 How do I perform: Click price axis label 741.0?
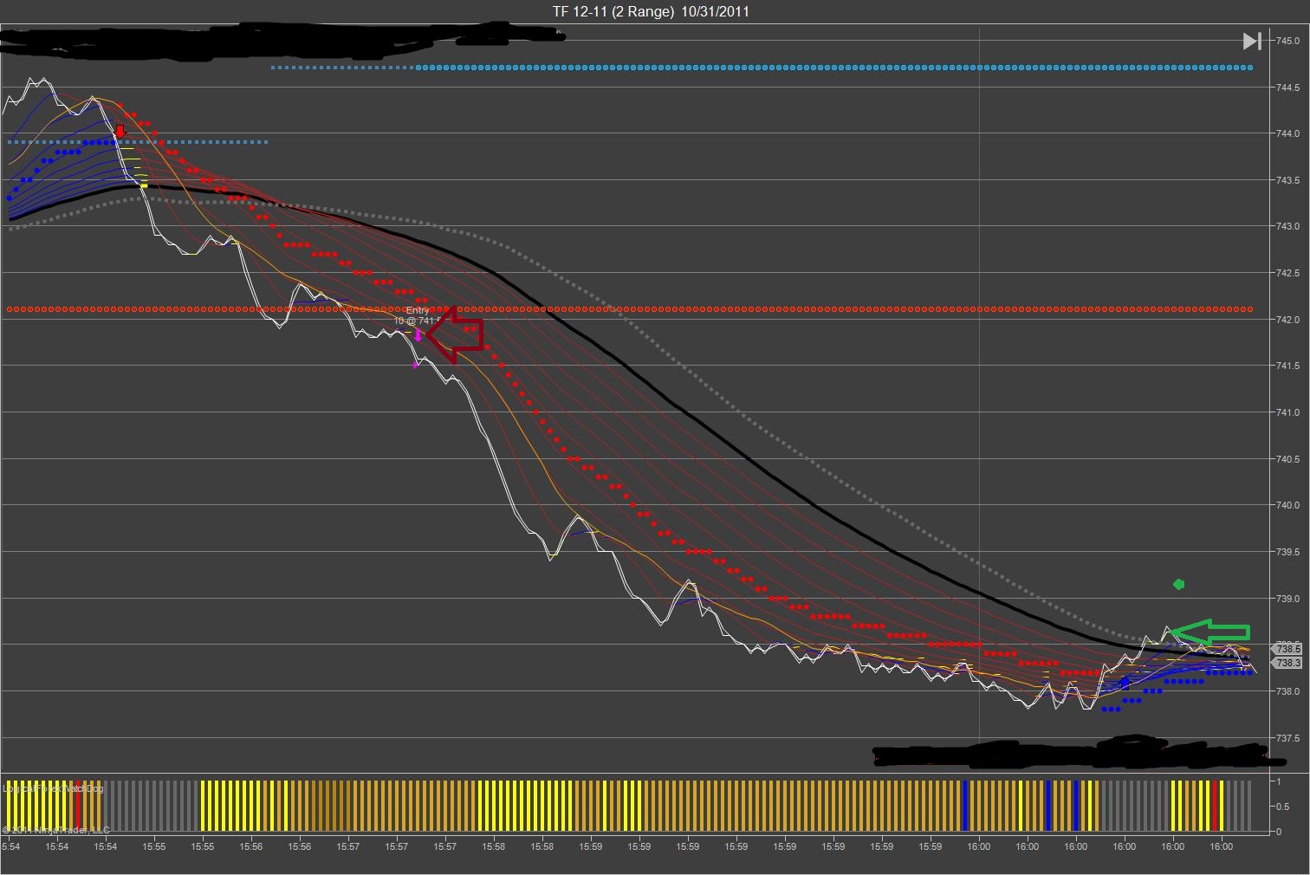(1287, 413)
